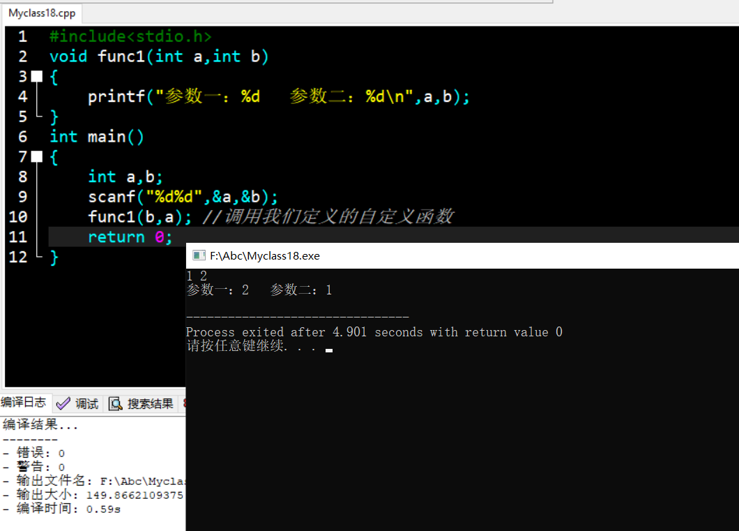Open the 调试 debug tab
Viewport: 739px width, 531px height.
pos(78,404)
